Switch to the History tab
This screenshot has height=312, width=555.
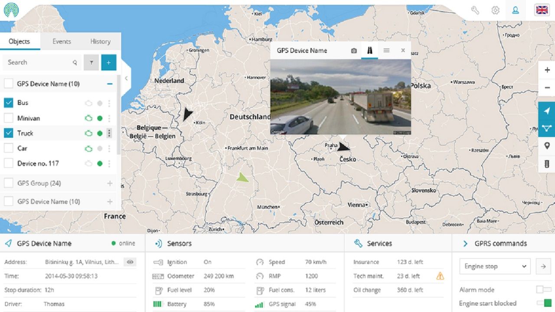101,42
